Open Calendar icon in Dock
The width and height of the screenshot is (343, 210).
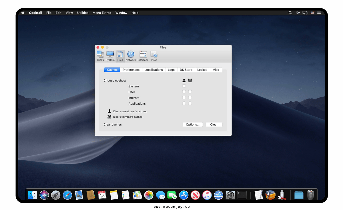pyautogui.click(x=102, y=195)
